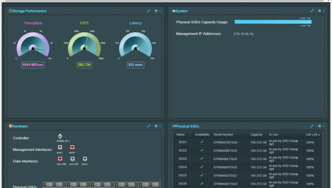Open Storage Performance panel settings gear
The height and width of the screenshot is (188, 332).
[156, 11]
